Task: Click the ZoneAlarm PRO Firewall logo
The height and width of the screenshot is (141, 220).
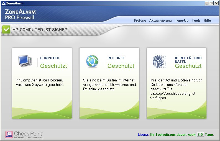Action: coord(20,14)
